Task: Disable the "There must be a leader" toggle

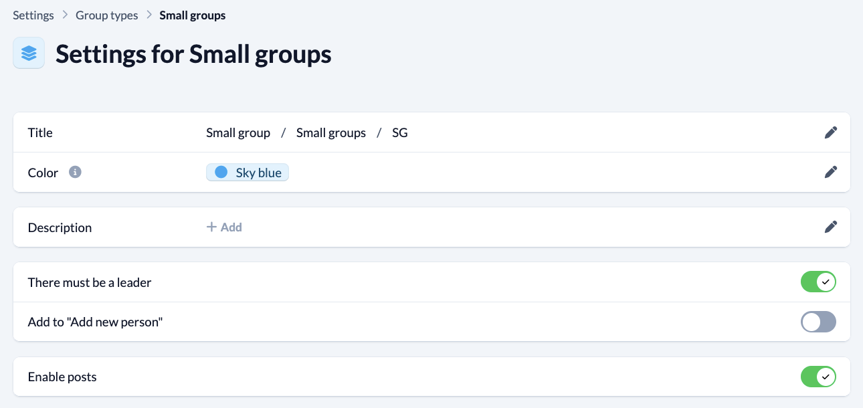Action: click(818, 282)
